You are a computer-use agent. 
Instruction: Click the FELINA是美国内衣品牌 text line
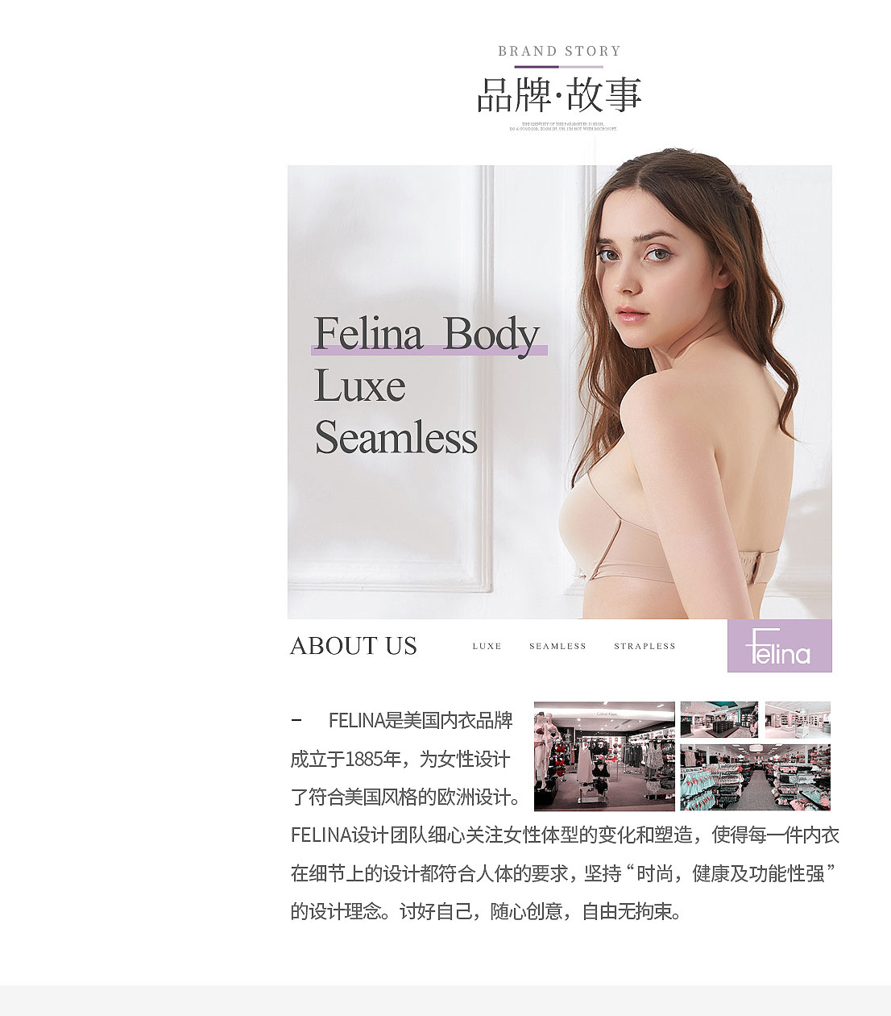tap(421, 720)
